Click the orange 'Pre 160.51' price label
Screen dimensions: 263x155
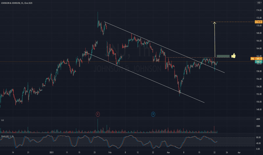pos(256,59)
